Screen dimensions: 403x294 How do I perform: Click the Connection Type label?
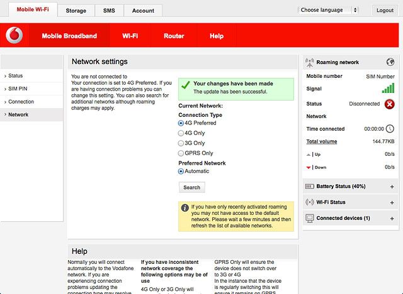pos(200,115)
